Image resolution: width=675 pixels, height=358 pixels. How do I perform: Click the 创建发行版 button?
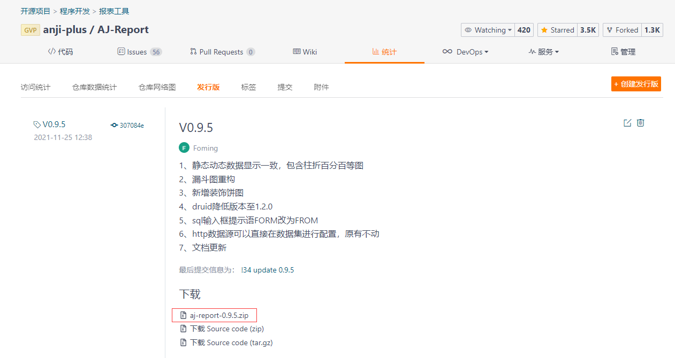click(x=636, y=84)
